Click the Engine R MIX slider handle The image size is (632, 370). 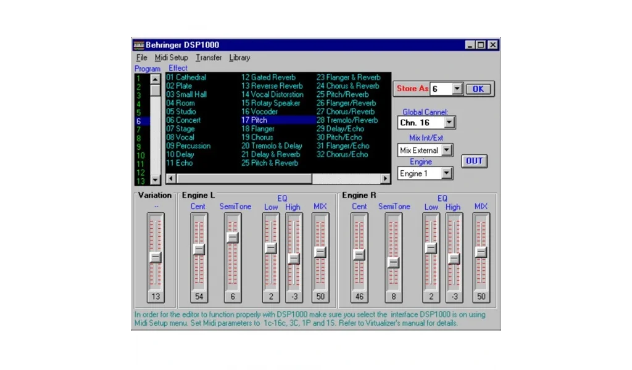tap(481, 252)
